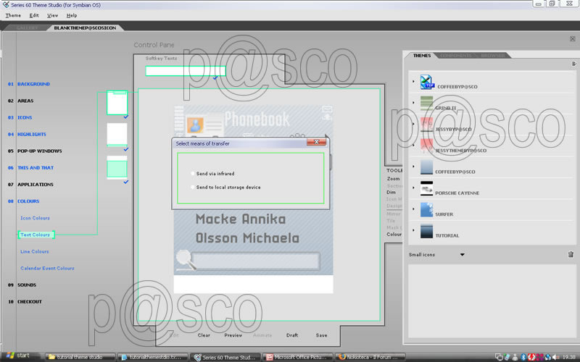
Task: Select the Calendar Event Colours sub-item
Action: point(47,268)
